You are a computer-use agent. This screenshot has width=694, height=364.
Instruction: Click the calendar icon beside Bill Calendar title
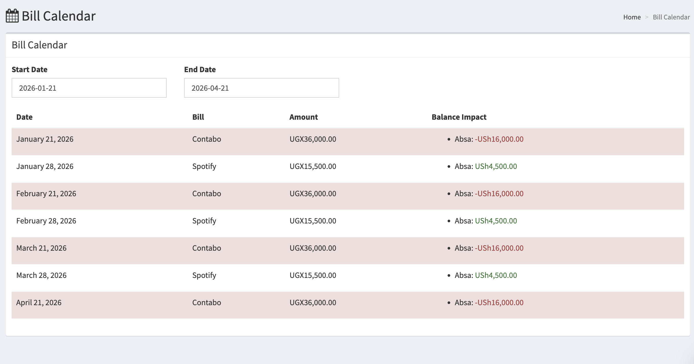(x=12, y=16)
